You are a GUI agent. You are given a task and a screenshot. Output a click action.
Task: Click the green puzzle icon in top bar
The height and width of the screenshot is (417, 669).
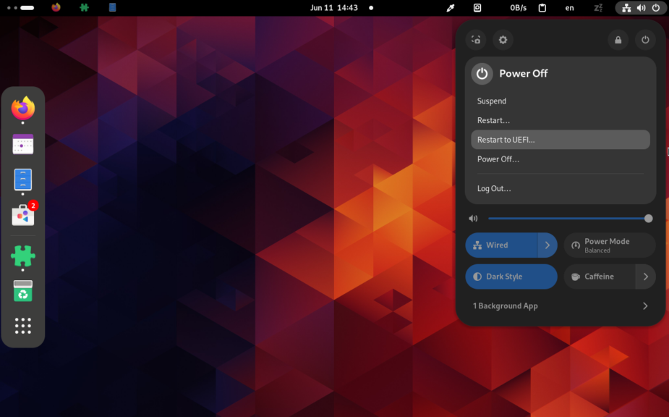[84, 8]
